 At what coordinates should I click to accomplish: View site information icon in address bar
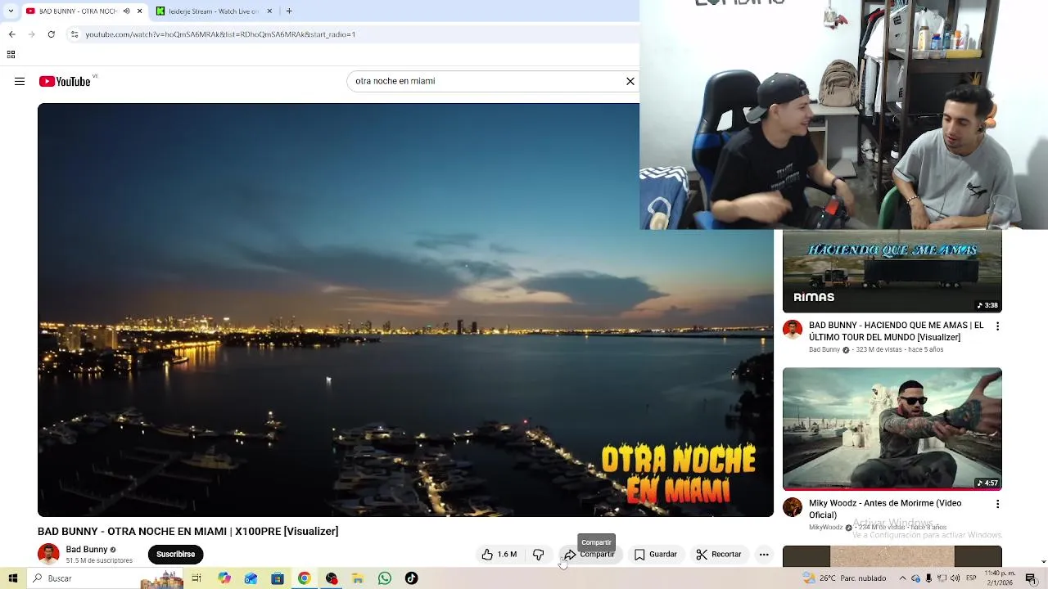point(75,34)
